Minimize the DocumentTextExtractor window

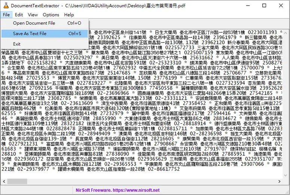pos(248,6)
